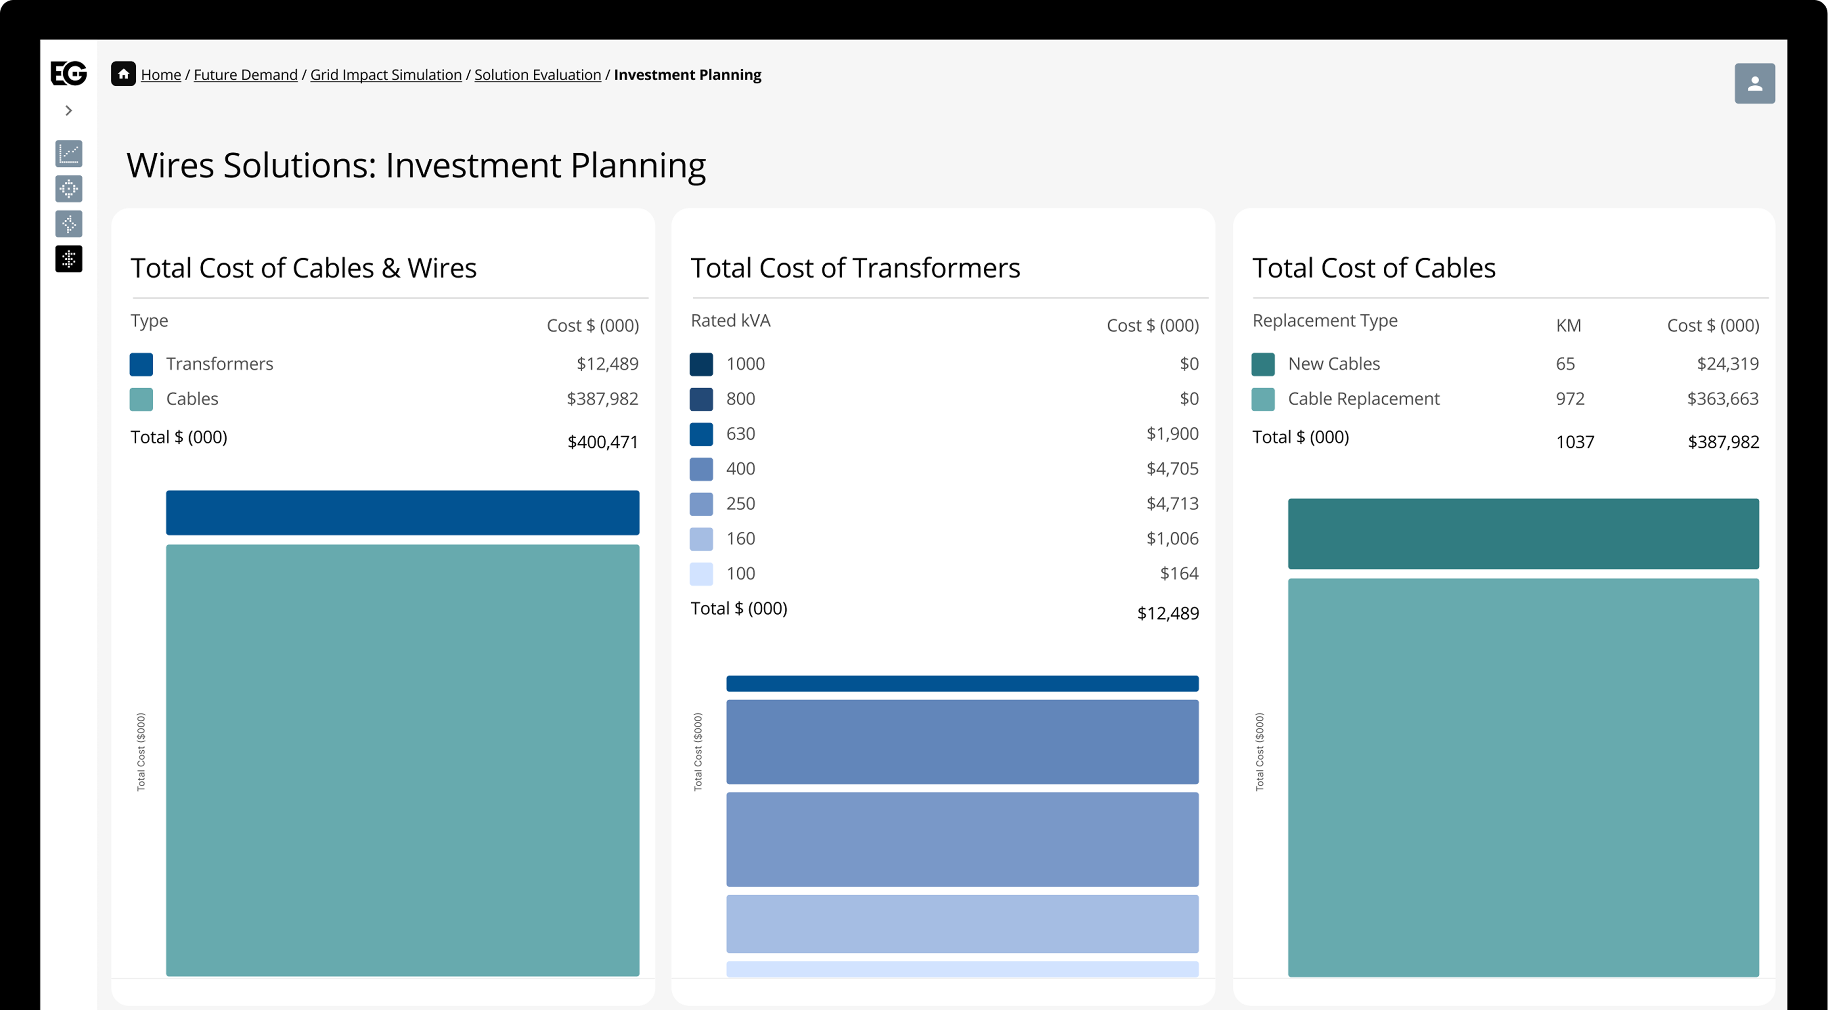
Task: Click the $12,489 Transformers cost value
Action: (607, 364)
